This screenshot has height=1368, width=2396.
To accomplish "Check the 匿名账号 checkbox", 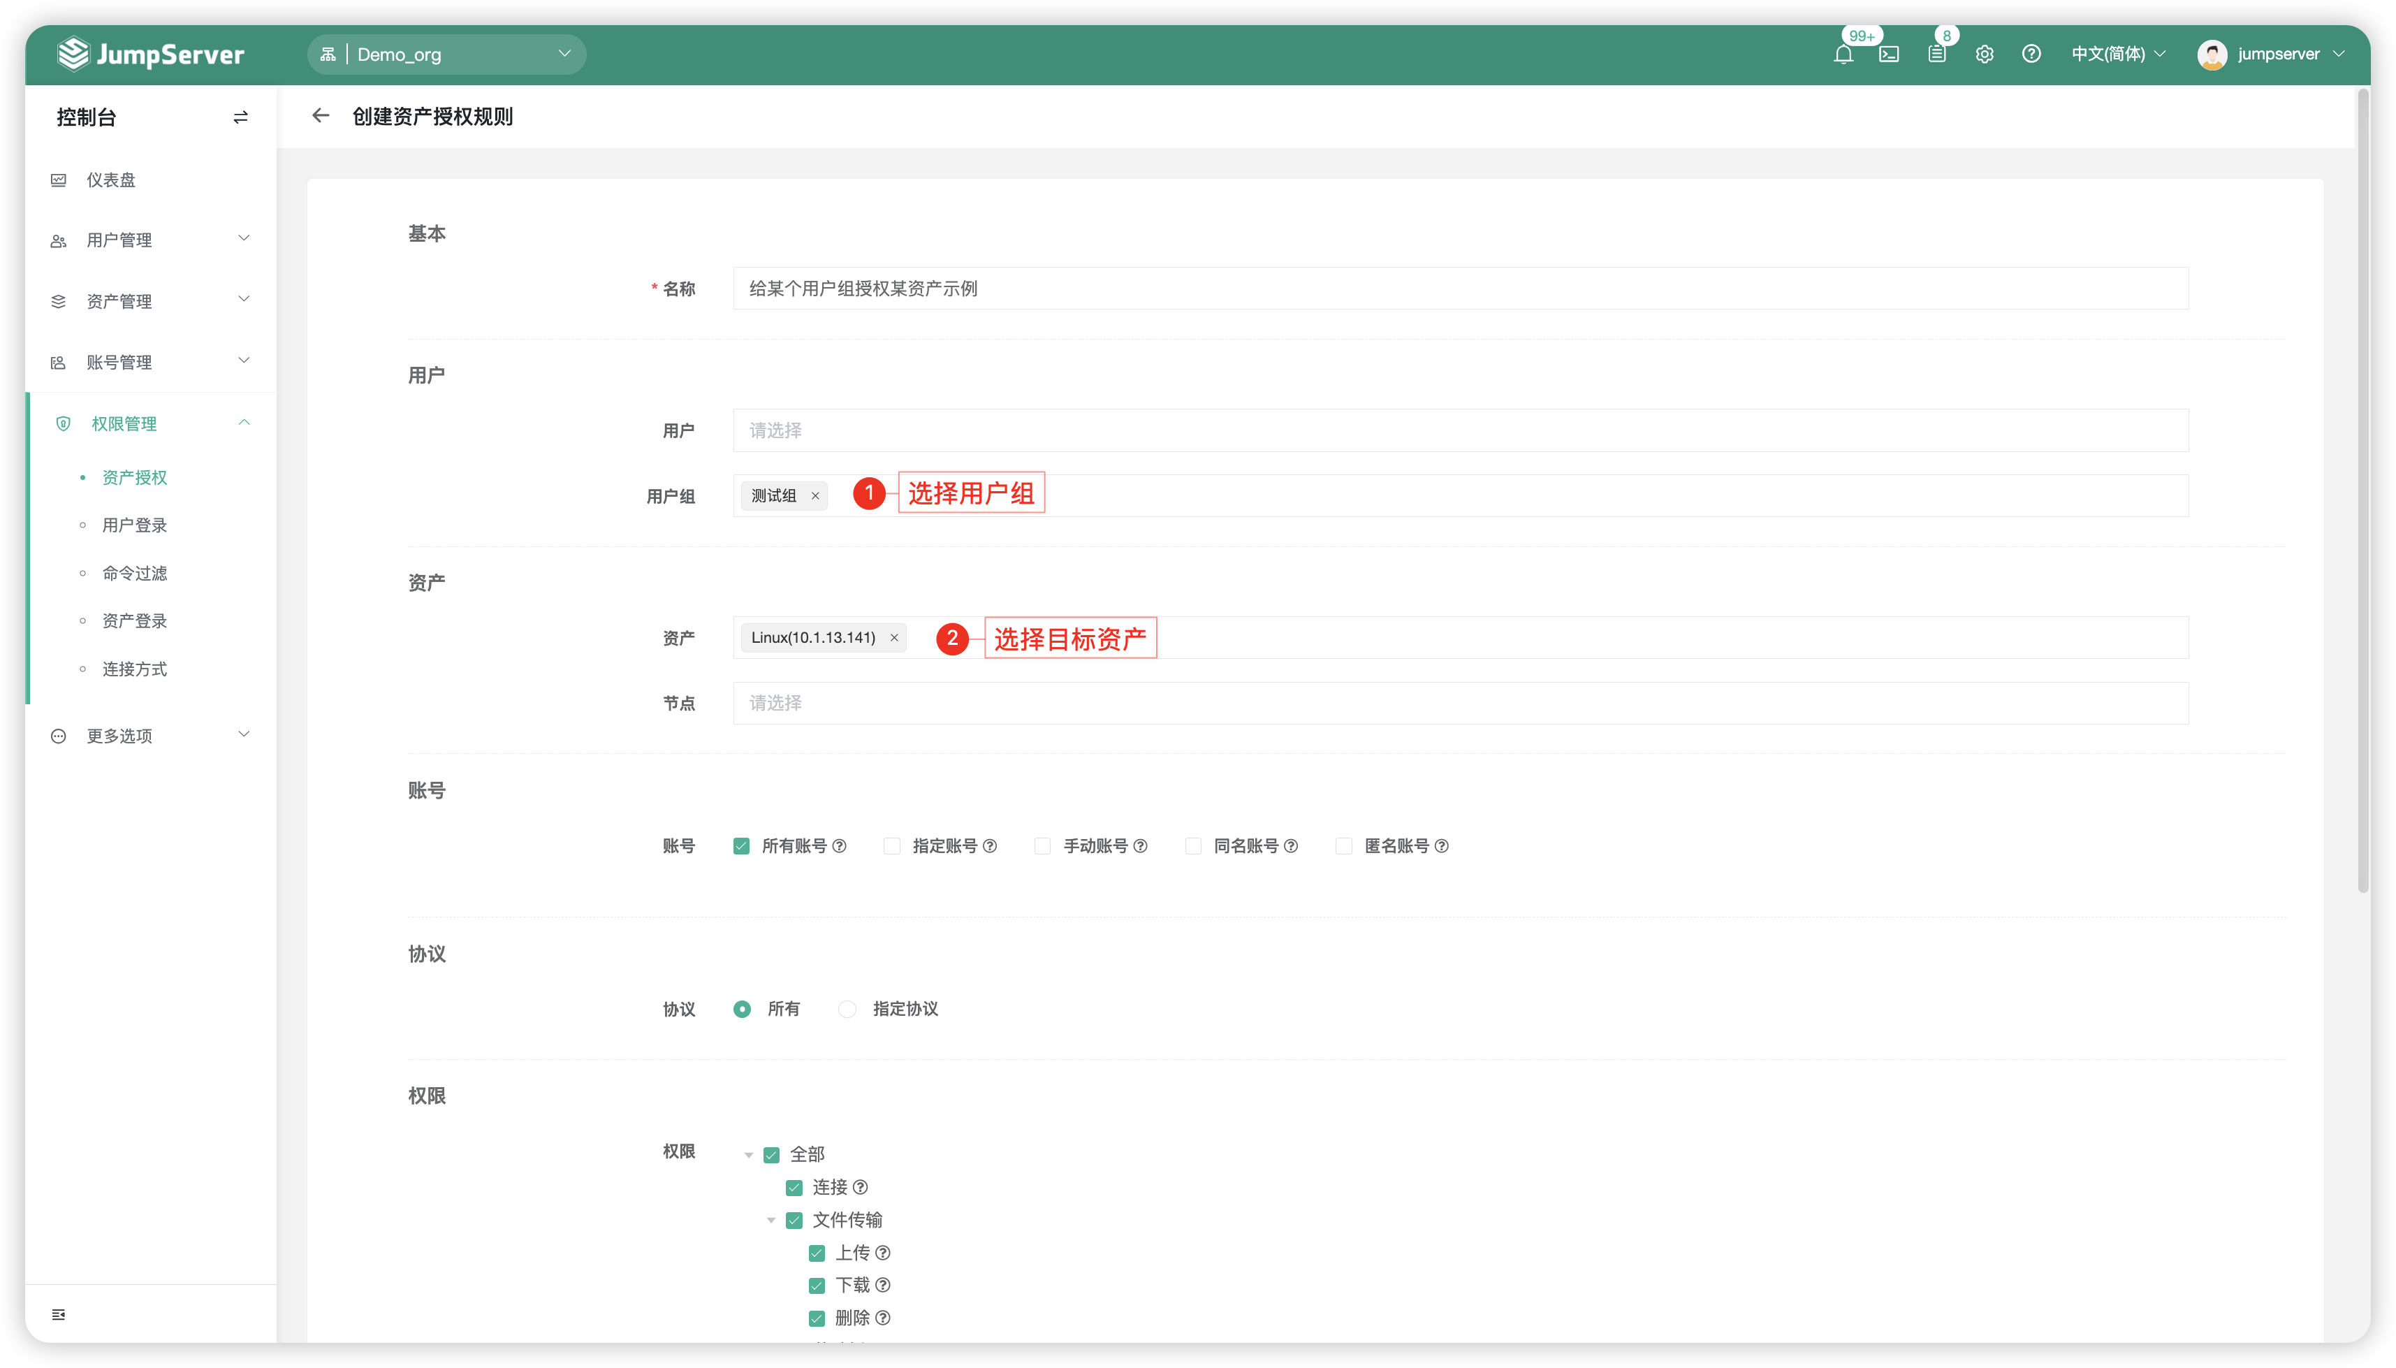I will pos(1343,845).
